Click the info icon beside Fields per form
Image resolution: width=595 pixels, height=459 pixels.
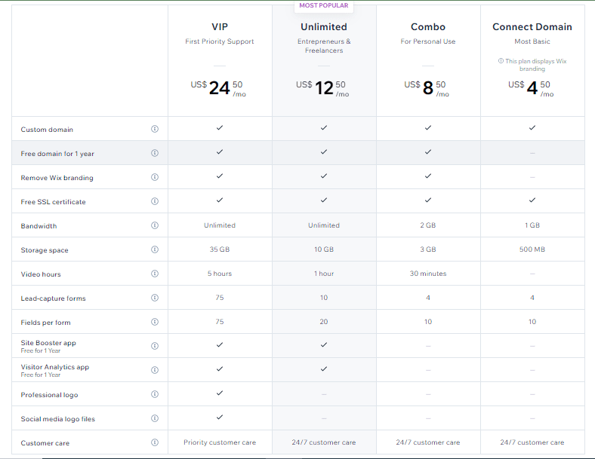pyautogui.click(x=155, y=322)
